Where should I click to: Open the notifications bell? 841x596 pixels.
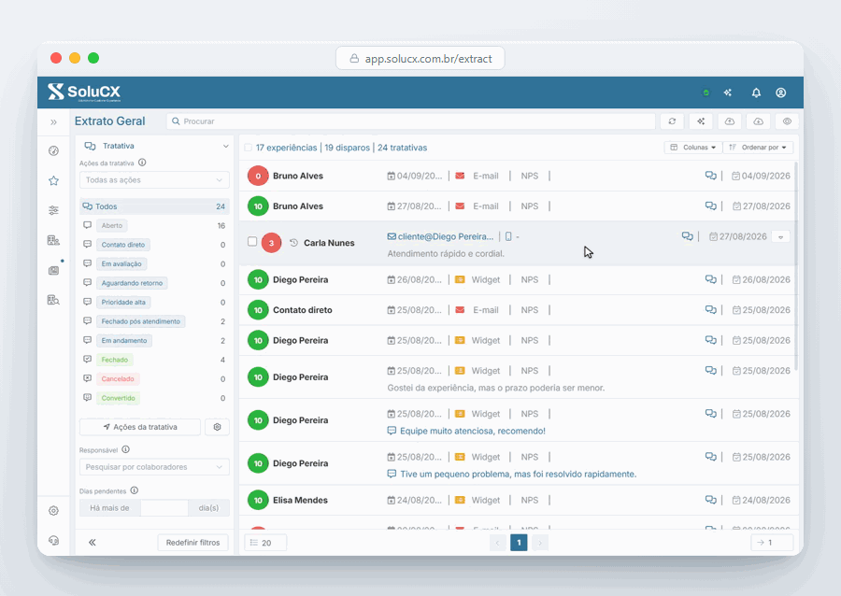756,92
